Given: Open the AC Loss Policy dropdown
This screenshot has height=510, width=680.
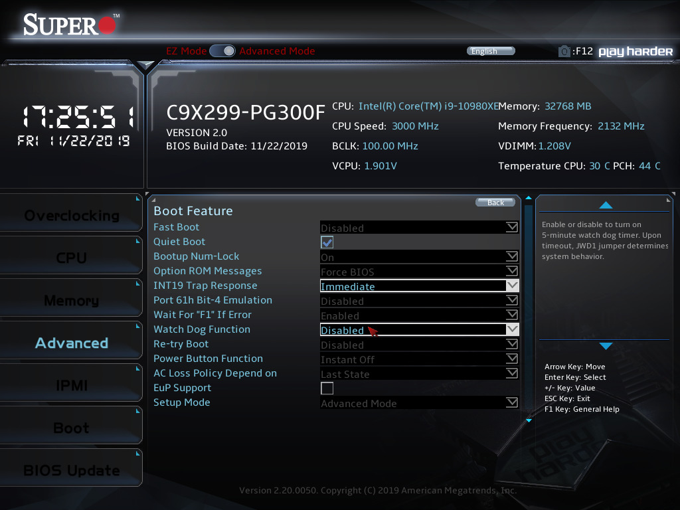Looking at the screenshot, I should [420, 373].
